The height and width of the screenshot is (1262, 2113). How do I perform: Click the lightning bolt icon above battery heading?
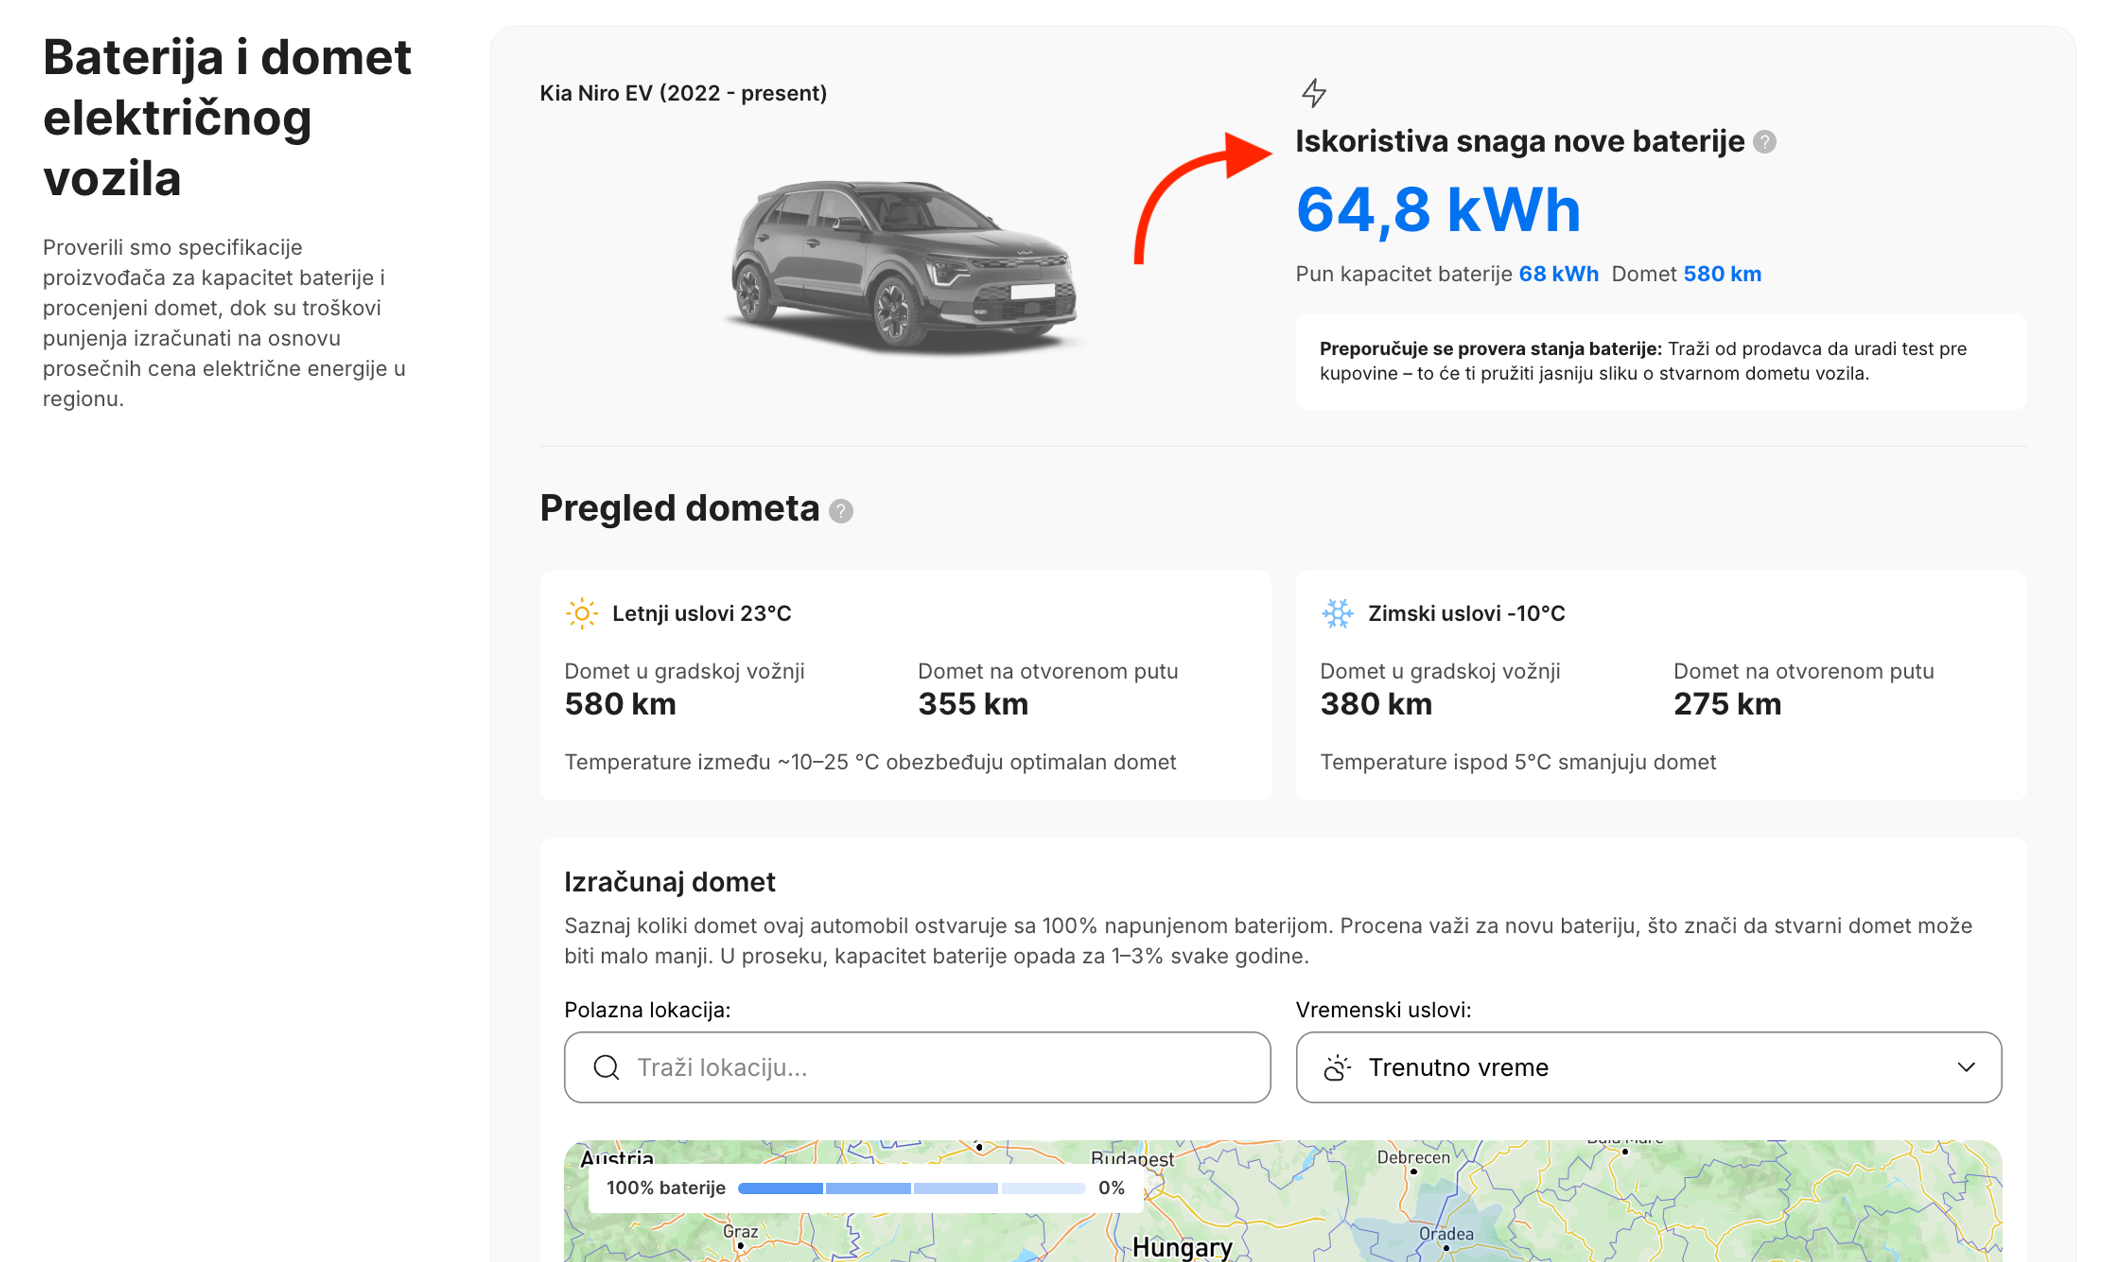point(1314,92)
